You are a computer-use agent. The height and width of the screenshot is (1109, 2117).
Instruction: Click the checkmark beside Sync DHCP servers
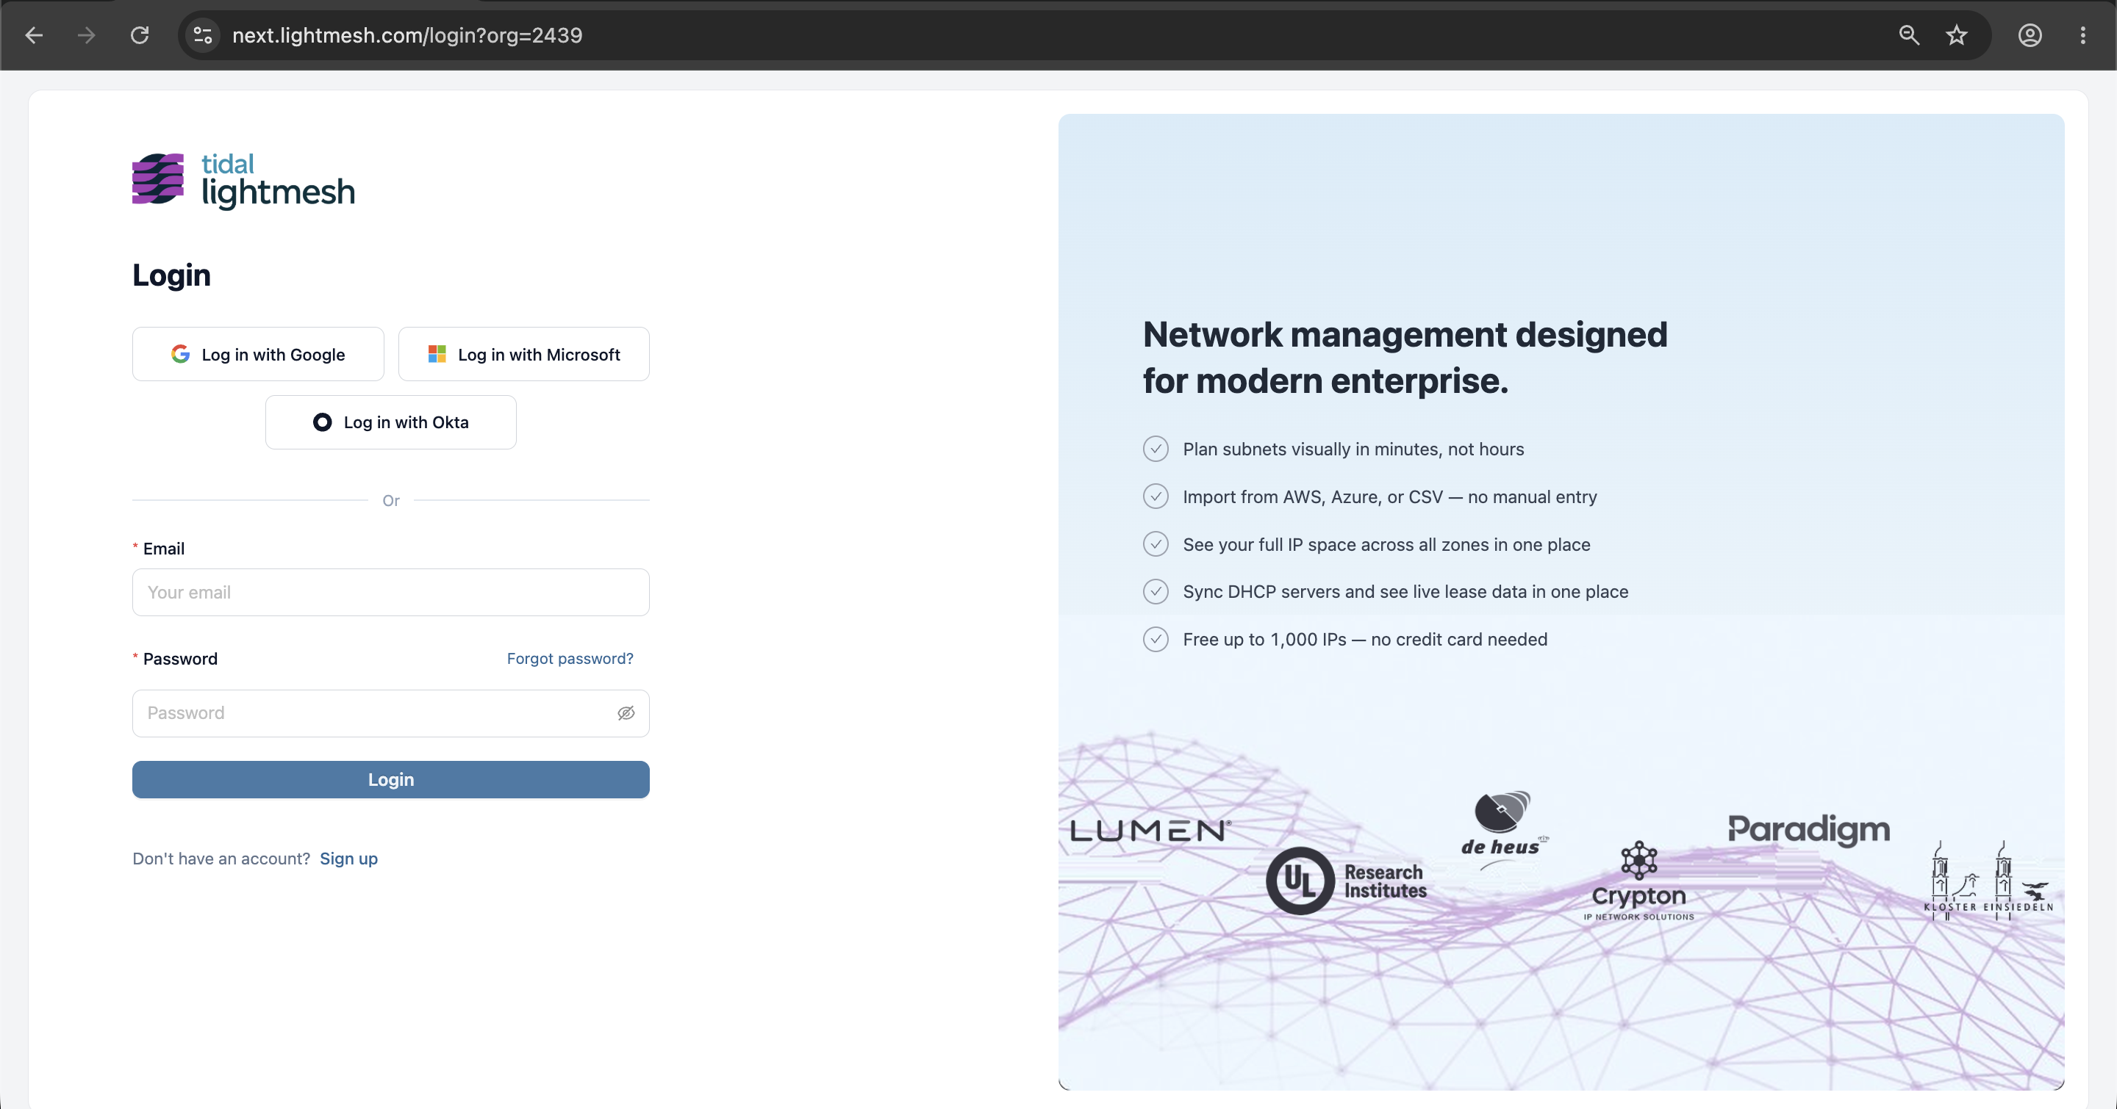point(1156,592)
